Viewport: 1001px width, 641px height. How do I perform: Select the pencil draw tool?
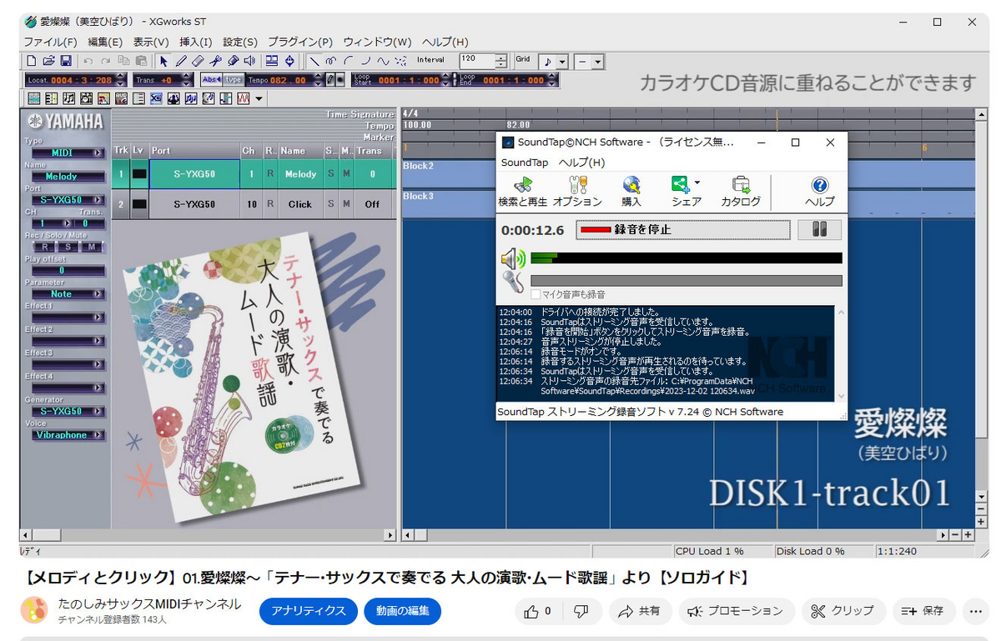tap(180, 60)
